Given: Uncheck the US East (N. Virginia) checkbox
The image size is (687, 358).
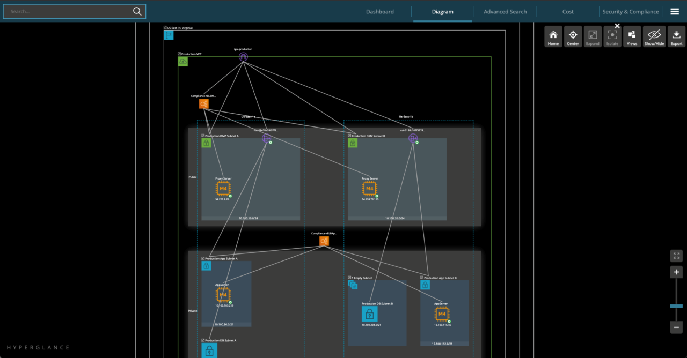Looking at the screenshot, I should [x=165, y=27].
